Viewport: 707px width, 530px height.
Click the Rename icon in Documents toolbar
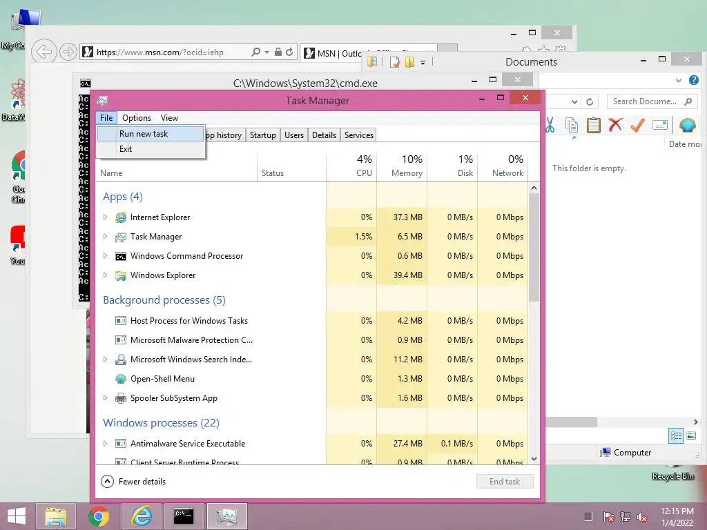pyautogui.click(x=659, y=125)
